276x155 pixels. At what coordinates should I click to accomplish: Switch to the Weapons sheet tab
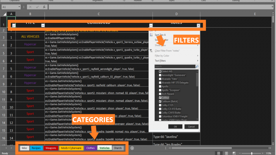(51, 148)
